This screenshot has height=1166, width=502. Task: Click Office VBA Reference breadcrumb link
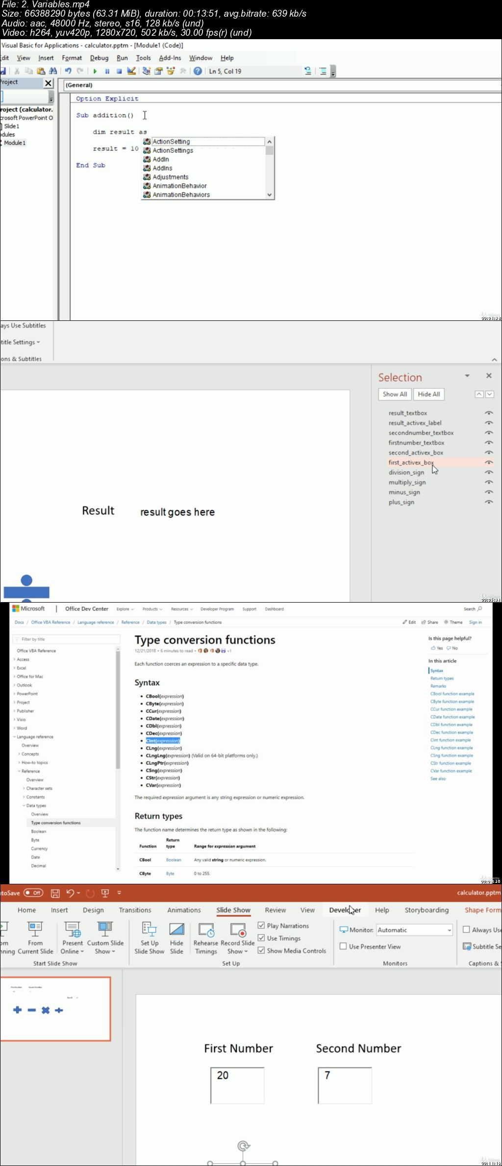click(x=50, y=622)
